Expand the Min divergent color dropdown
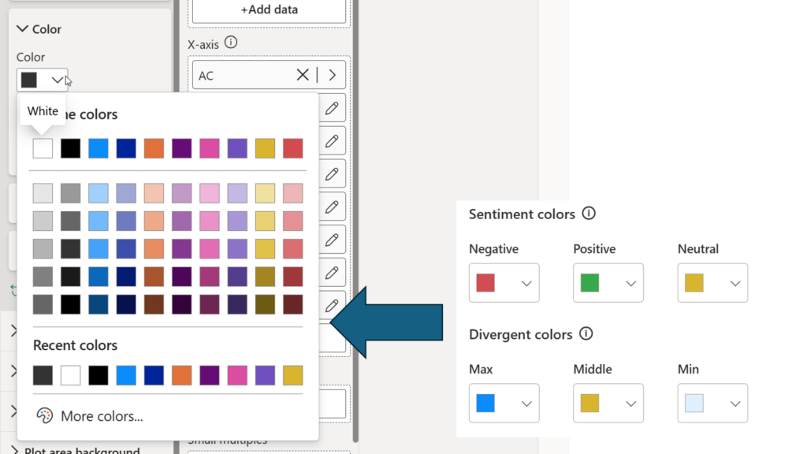 point(712,403)
